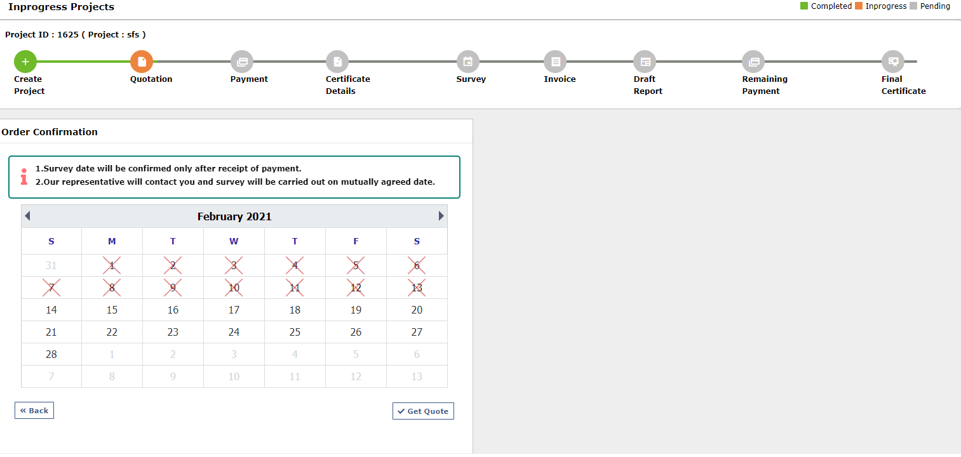Click crossed-out date 13 in February
The height and width of the screenshot is (457, 961).
click(x=417, y=288)
